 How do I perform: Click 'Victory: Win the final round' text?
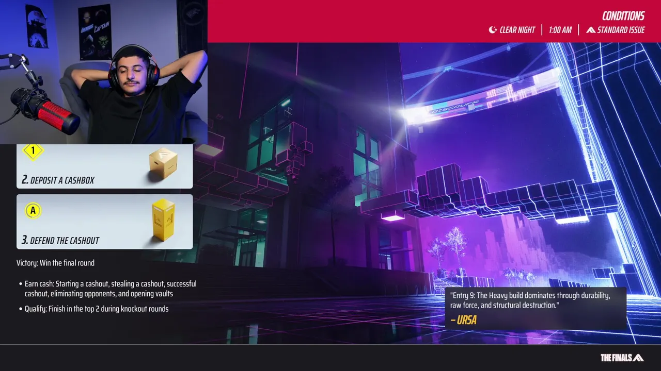tap(55, 263)
